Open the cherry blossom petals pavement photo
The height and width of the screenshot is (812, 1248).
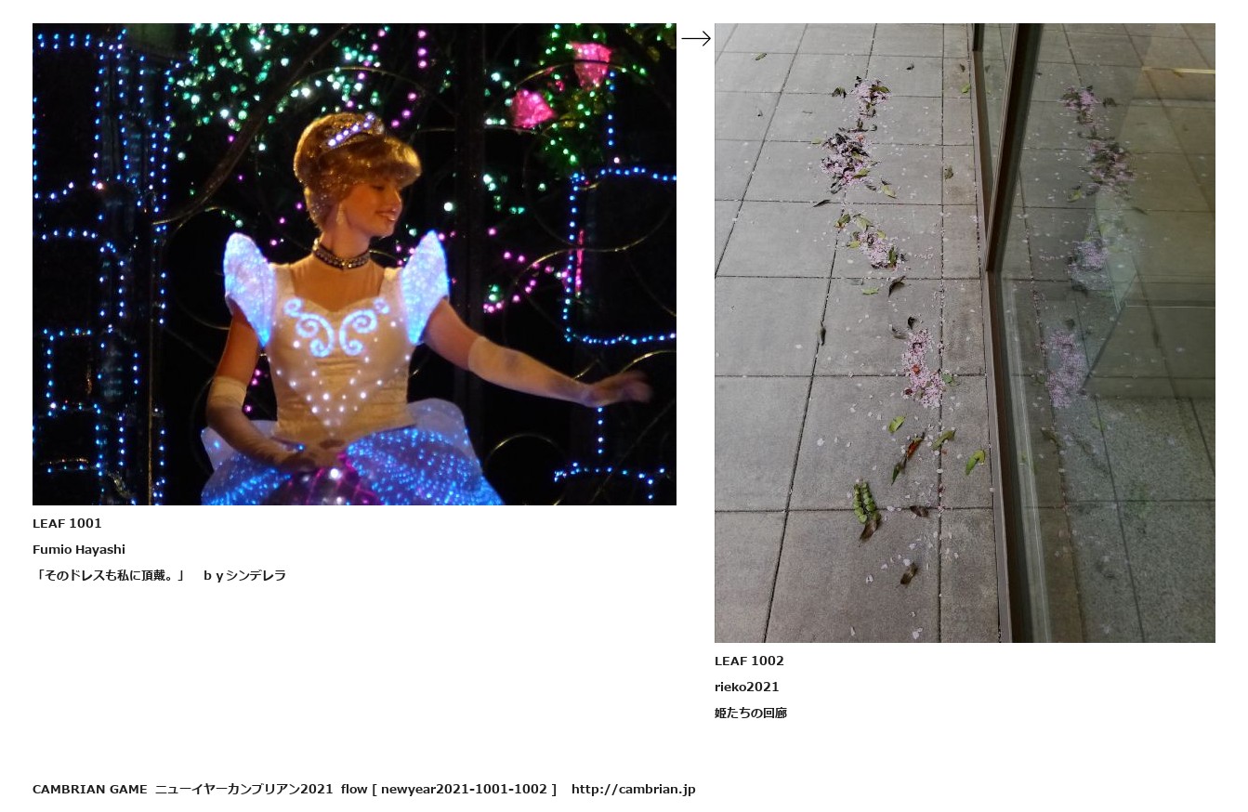(x=965, y=333)
